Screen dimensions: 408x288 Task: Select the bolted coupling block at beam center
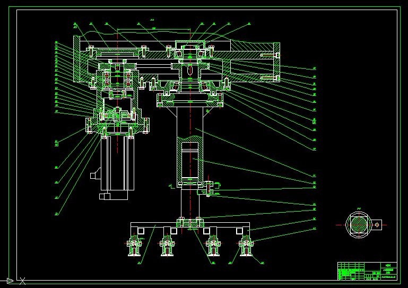pos(190,223)
